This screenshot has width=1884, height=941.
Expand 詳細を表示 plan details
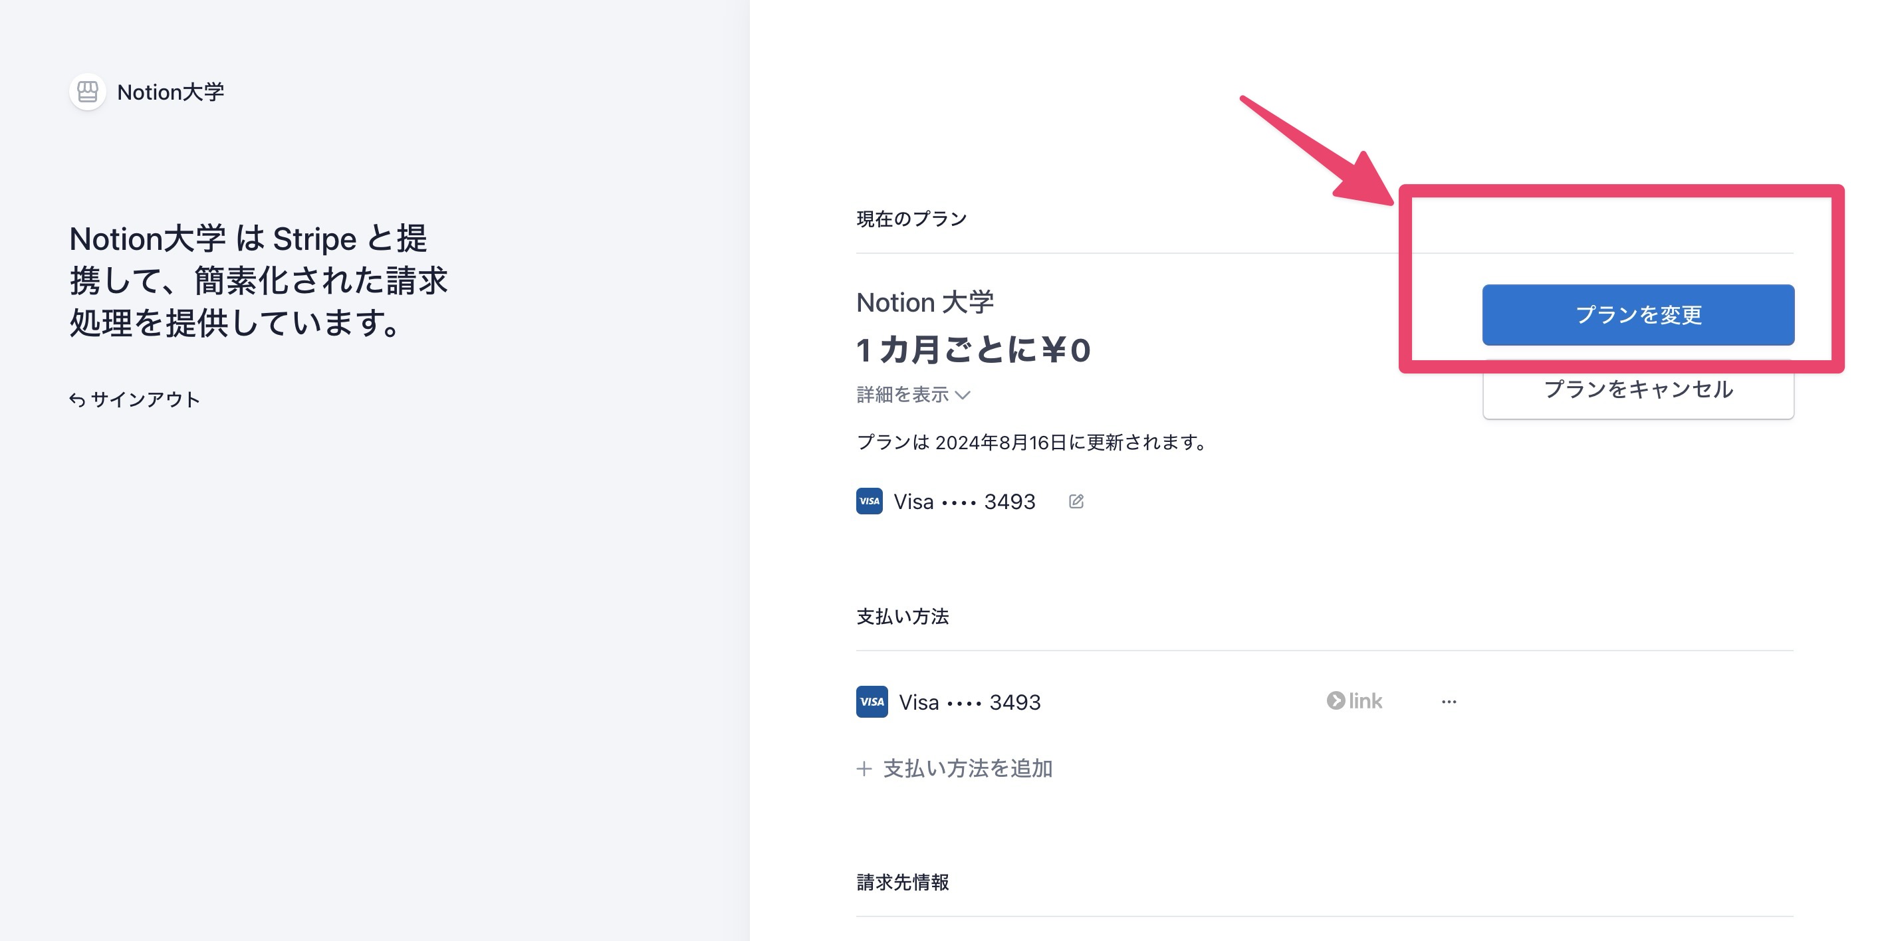point(913,394)
